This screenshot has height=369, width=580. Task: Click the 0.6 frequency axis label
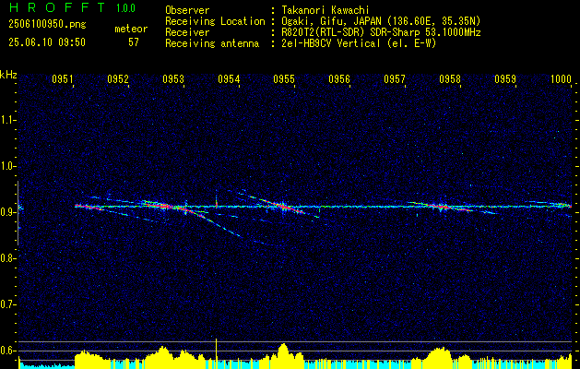pos(7,351)
